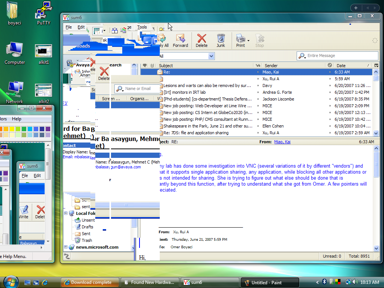Toggle read dot for Jackson Liscombe message
The height and width of the screenshot is (288, 384).
(258, 99)
